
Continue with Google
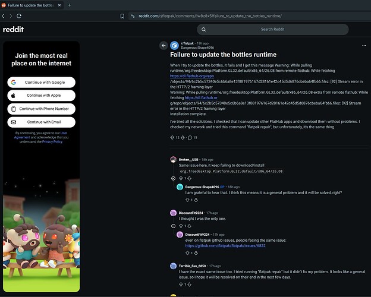(x=42, y=83)
